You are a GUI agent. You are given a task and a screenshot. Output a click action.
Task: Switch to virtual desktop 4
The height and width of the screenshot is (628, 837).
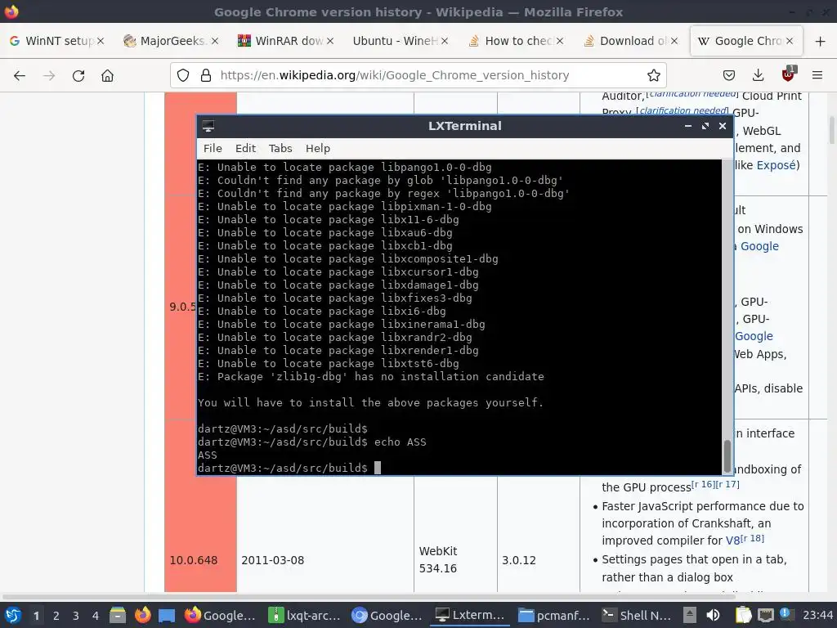click(96, 616)
